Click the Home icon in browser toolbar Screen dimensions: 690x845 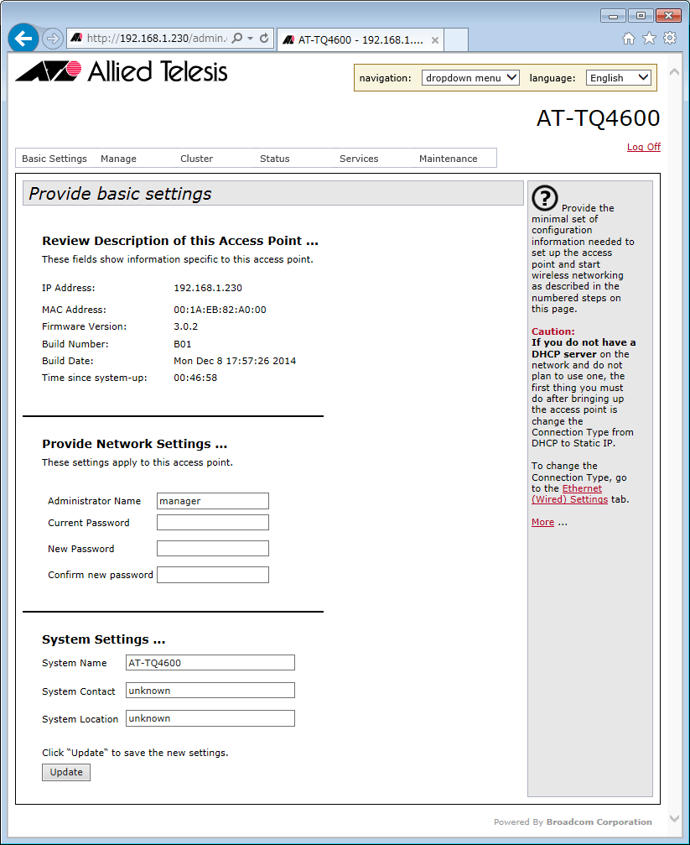click(x=629, y=39)
